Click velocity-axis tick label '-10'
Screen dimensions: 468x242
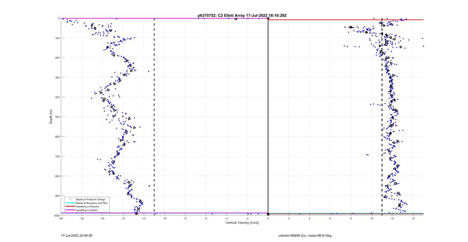point(164,219)
